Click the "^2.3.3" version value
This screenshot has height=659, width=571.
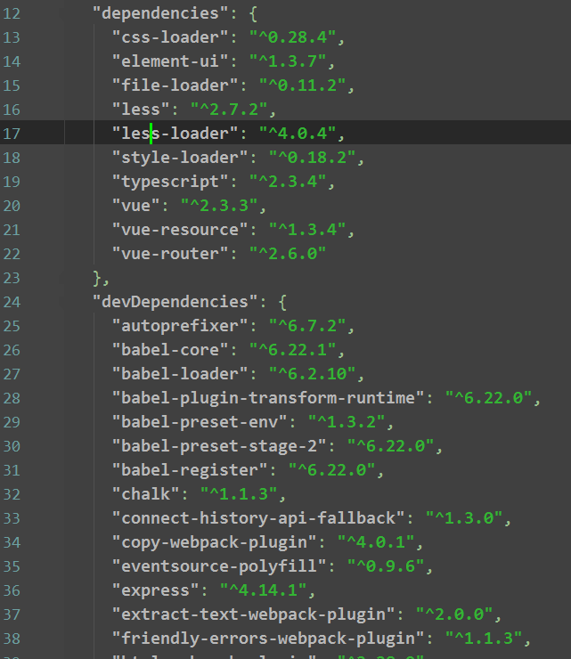point(219,206)
